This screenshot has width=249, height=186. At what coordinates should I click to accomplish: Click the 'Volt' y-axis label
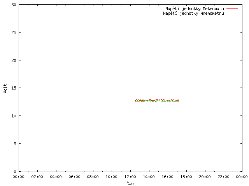click(5, 88)
